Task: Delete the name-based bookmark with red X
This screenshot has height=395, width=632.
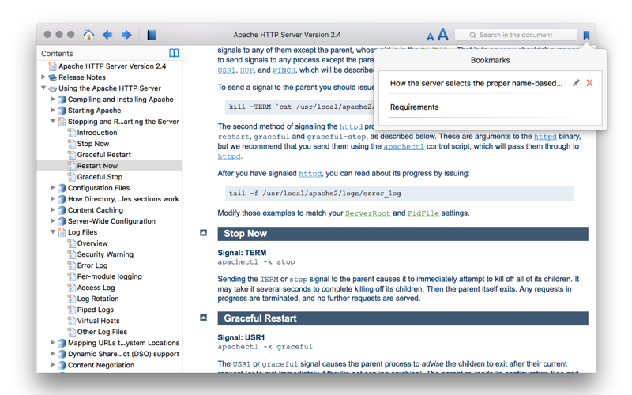Action: point(589,83)
